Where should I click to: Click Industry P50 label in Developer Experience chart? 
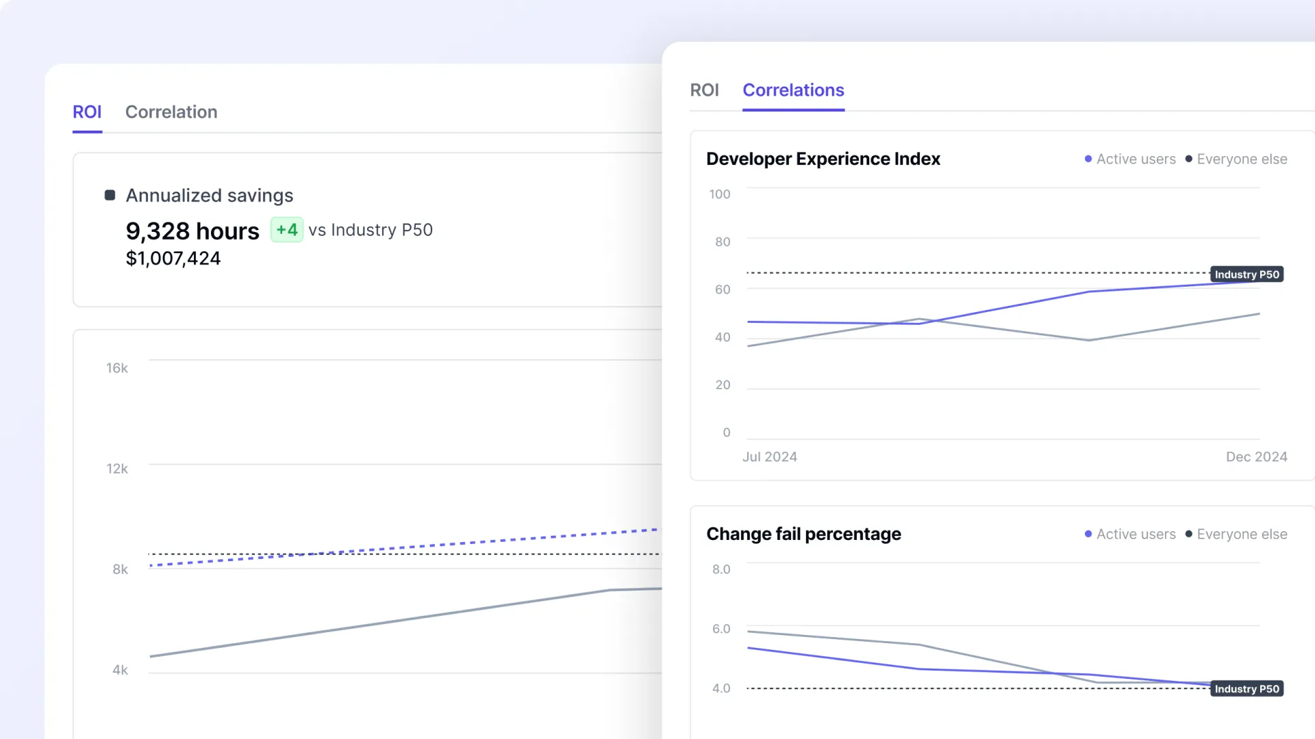[x=1247, y=274]
